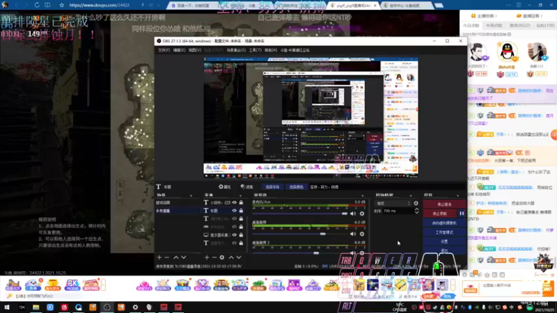This screenshot has height=313, width=557.
Task: Open the browser tab list dropdown arrow
Action: point(159,6)
